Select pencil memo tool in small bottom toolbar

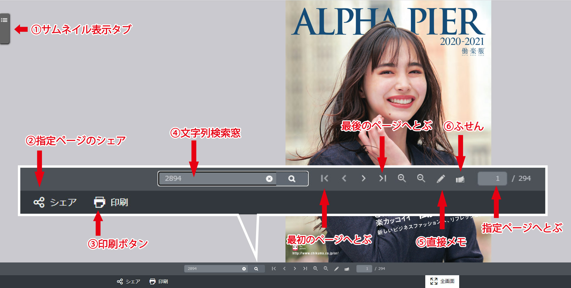tap(336, 269)
